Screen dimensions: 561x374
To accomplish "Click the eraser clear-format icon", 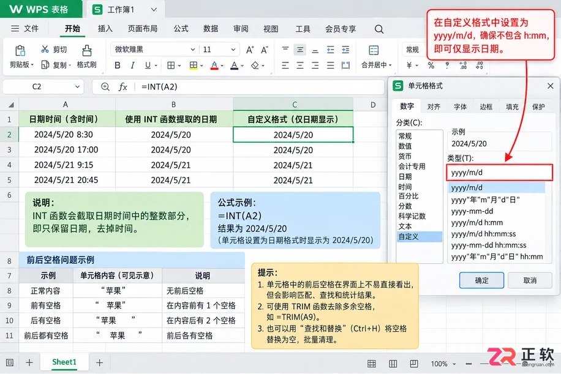I will (x=255, y=65).
